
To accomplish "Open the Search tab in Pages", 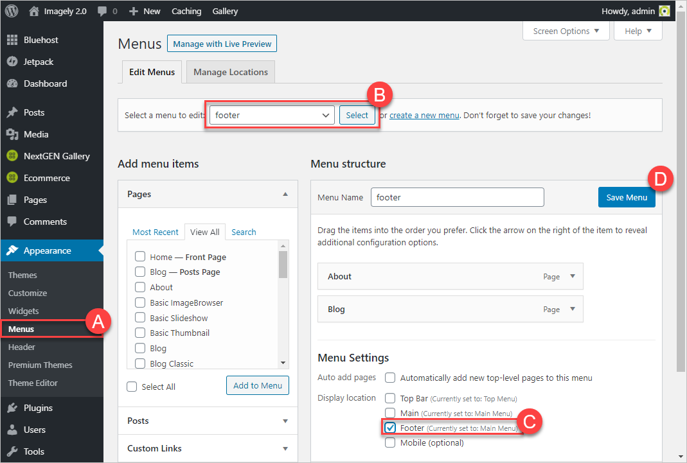I will pos(244,232).
